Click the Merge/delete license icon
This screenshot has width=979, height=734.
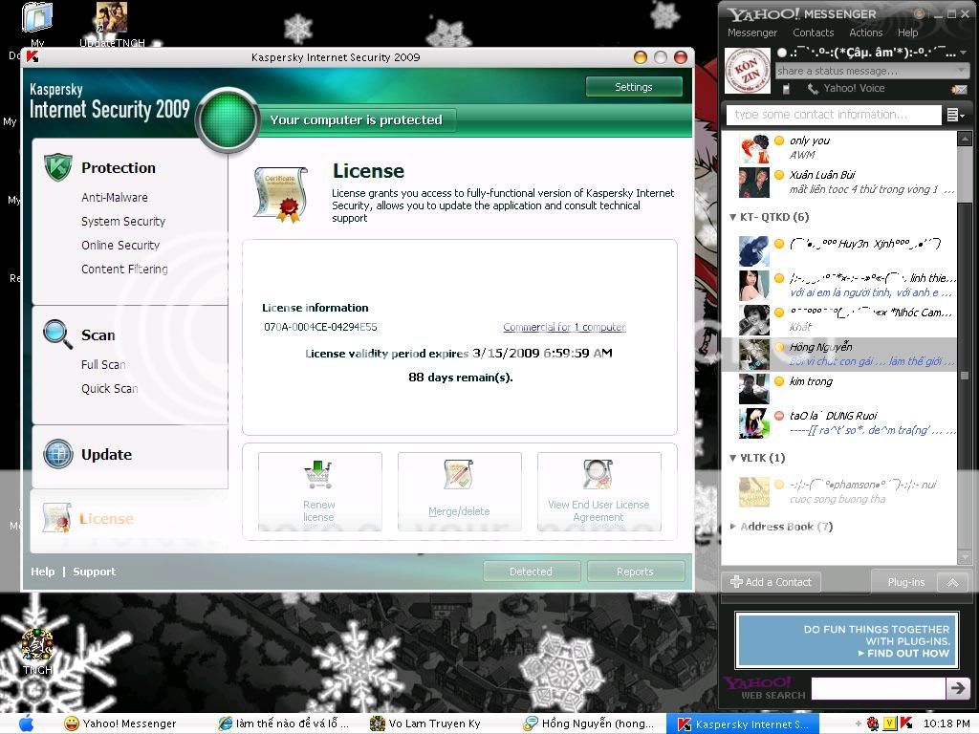tap(459, 474)
